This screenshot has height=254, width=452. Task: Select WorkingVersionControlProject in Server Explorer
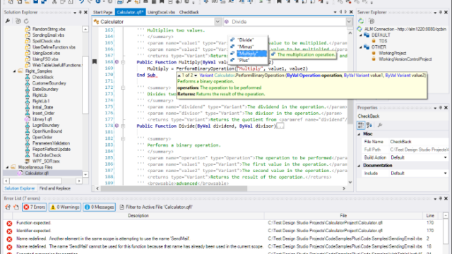(405, 59)
